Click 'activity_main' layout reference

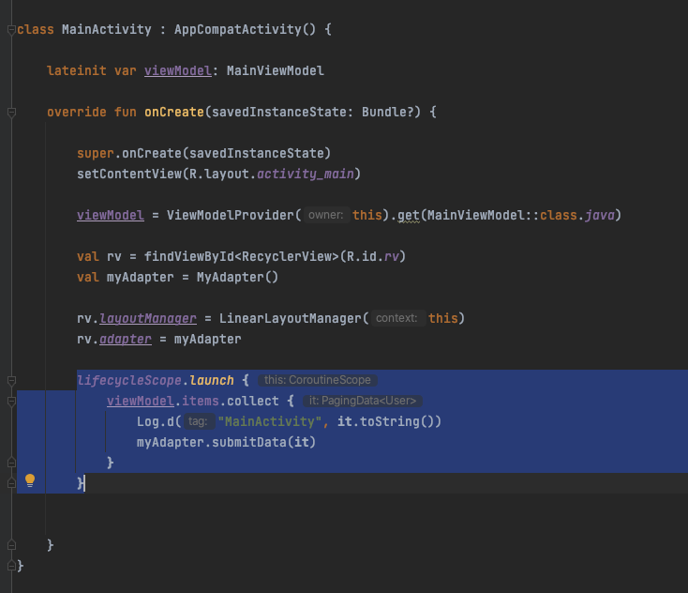coord(305,174)
